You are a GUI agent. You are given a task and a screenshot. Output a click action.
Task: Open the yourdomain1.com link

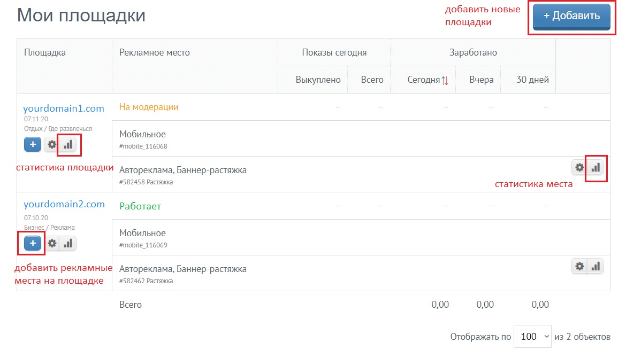[64, 108]
